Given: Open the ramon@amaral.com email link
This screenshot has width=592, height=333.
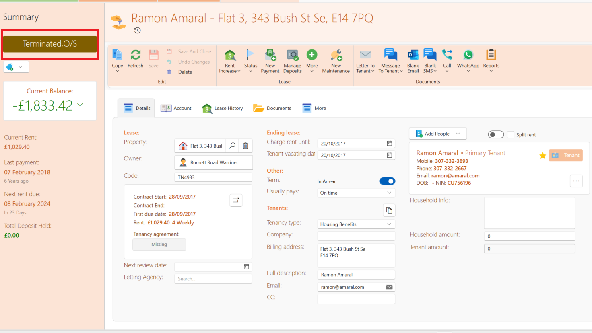Looking at the screenshot, I should point(455,176).
